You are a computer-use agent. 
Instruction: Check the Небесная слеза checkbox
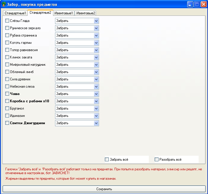pyautogui.click(x=7, y=86)
